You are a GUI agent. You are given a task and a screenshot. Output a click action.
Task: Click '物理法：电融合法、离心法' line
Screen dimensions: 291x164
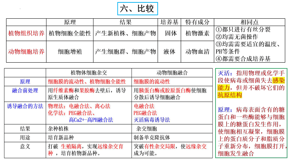[x=79, y=106]
